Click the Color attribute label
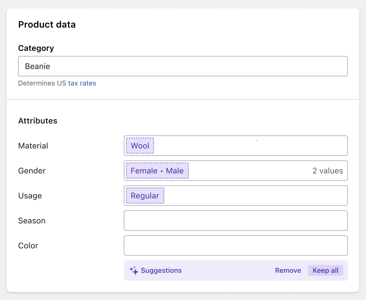366x300 pixels. coord(28,245)
